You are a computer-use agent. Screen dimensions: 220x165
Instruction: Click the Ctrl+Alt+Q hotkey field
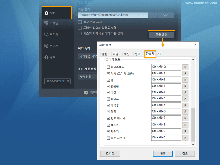166,67
